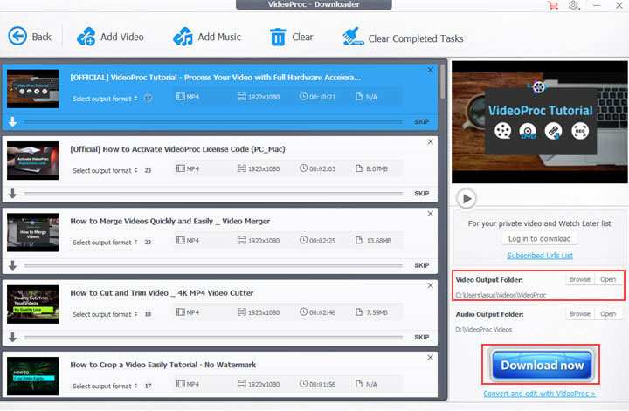The image size is (629, 411).
Task: Click the 7.59MB file size icon in Cut and Trim row
Action: coord(359,312)
